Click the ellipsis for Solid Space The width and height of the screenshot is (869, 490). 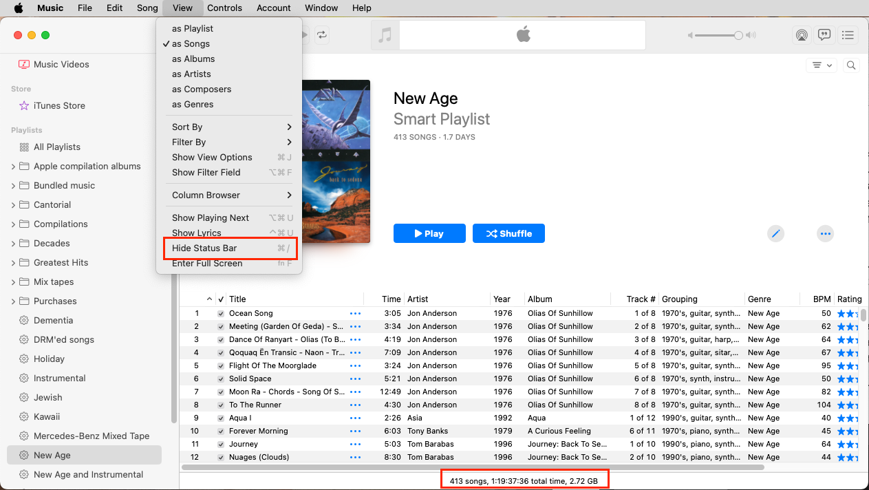pos(355,379)
